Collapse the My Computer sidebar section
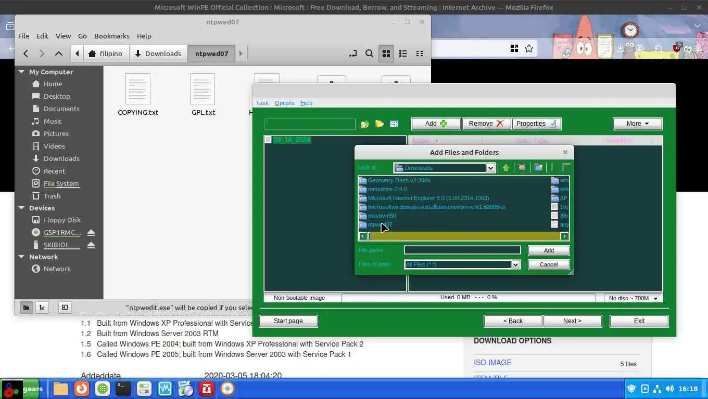708x399 pixels. point(21,72)
